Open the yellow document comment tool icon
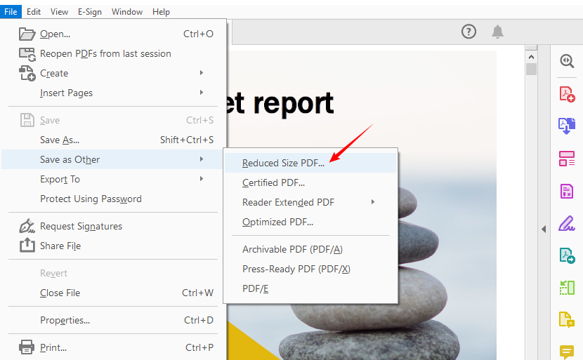The height and width of the screenshot is (360, 583). (x=567, y=320)
